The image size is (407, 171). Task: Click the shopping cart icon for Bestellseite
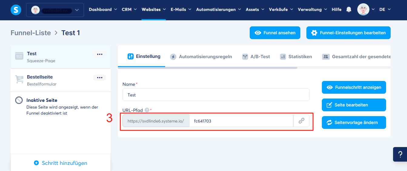pos(19,79)
